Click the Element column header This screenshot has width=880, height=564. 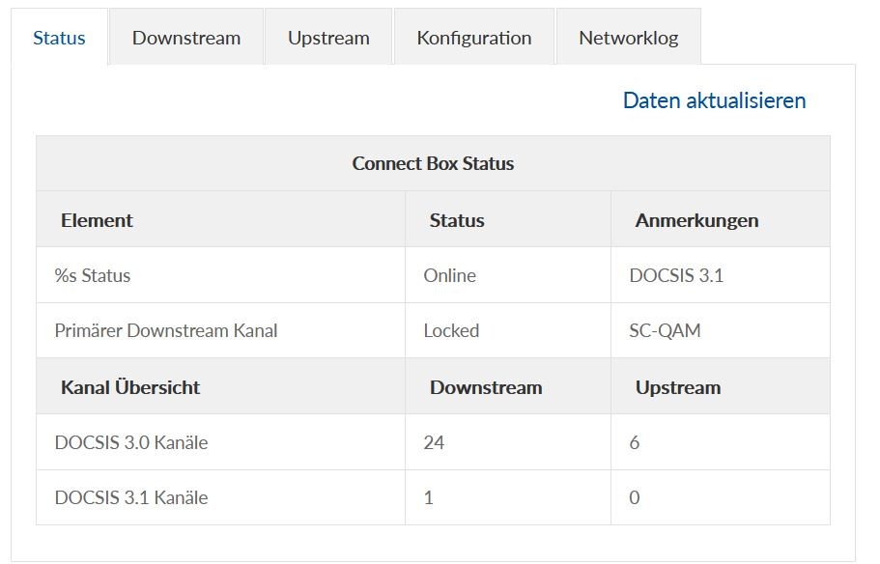tap(97, 220)
